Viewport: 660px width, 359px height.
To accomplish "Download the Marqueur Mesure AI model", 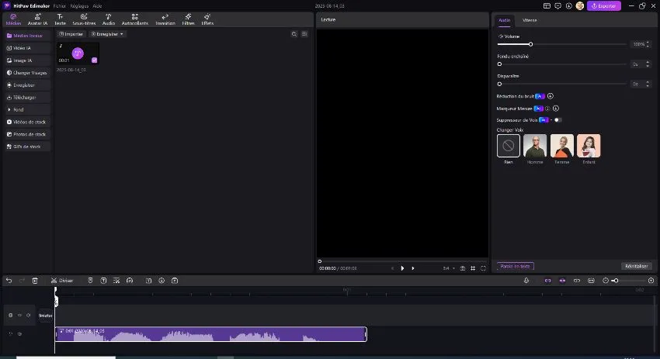I will pos(556,109).
